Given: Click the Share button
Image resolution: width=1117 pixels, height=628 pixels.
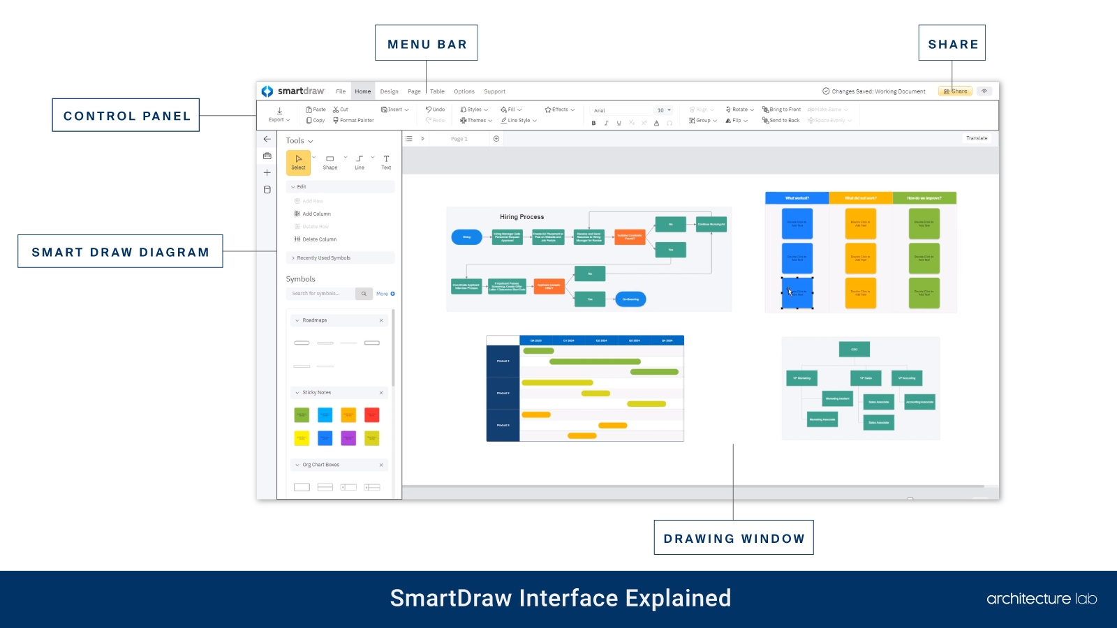Looking at the screenshot, I should point(955,91).
